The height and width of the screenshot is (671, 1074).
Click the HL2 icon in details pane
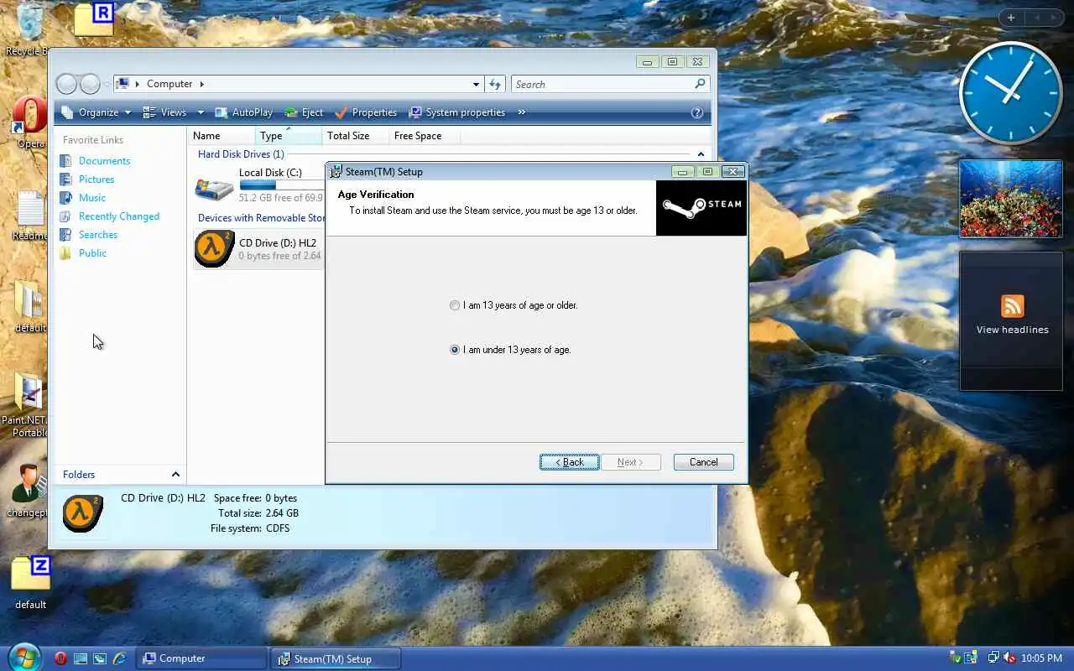click(84, 512)
